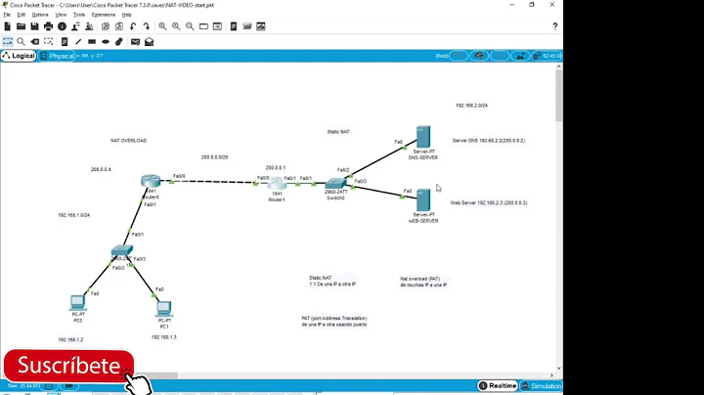
Task: Select the PC0 computer
Action: click(x=77, y=303)
